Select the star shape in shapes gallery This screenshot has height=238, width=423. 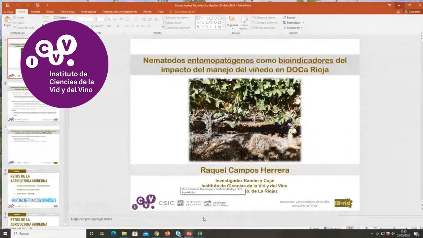click(220, 27)
